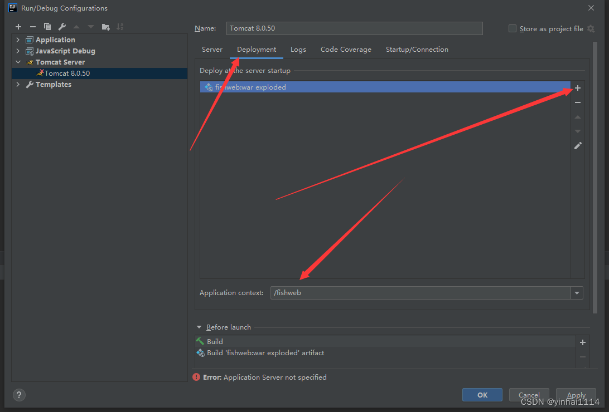Collapse the Tomcat Server node
The width and height of the screenshot is (609, 412).
[18, 62]
